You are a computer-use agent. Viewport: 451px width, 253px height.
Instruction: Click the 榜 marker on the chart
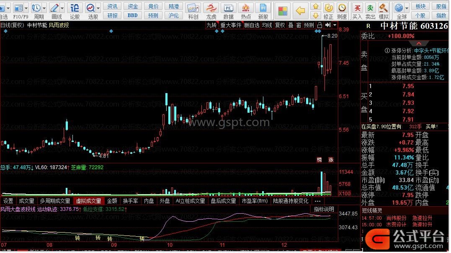[x=319, y=160]
